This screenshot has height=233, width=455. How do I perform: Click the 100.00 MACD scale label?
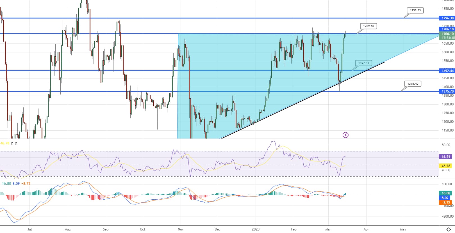[447, 184]
